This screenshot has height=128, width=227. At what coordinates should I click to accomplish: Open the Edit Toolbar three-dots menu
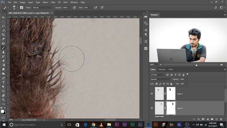click(x=3, y=104)
